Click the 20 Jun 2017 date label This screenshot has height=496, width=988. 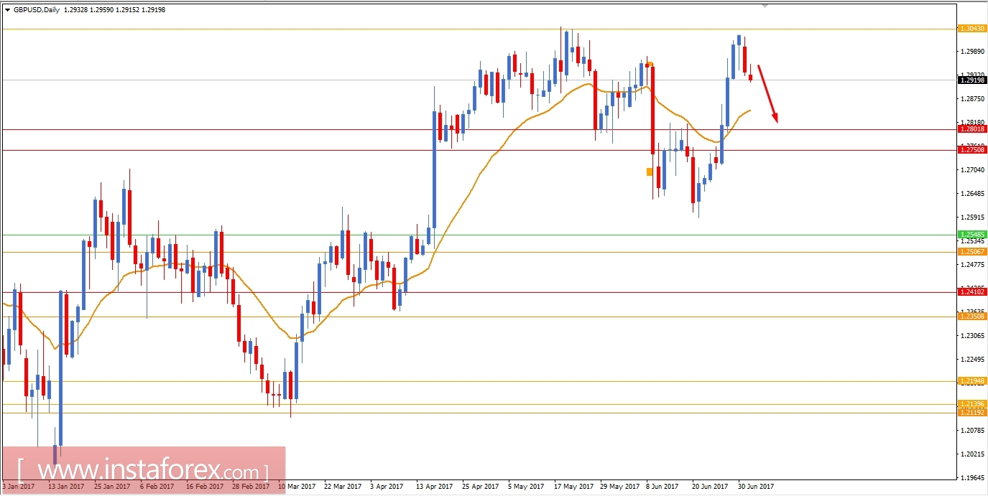pos(710,487)
